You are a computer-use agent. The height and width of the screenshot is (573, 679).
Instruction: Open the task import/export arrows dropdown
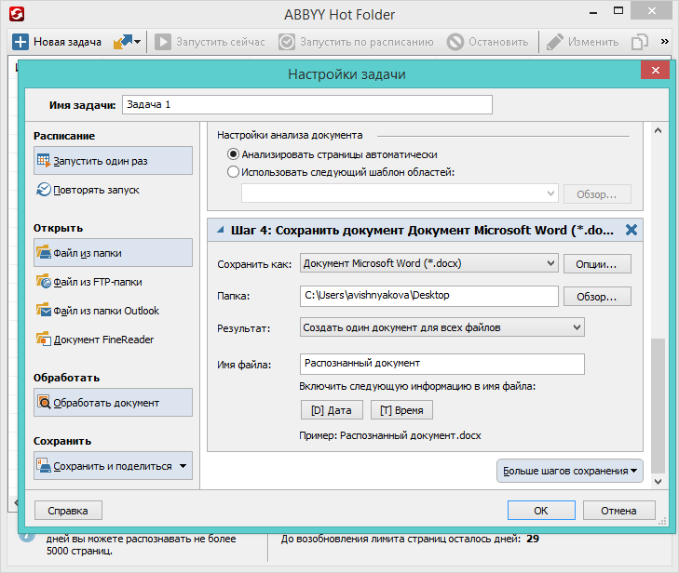click(127, 42)
